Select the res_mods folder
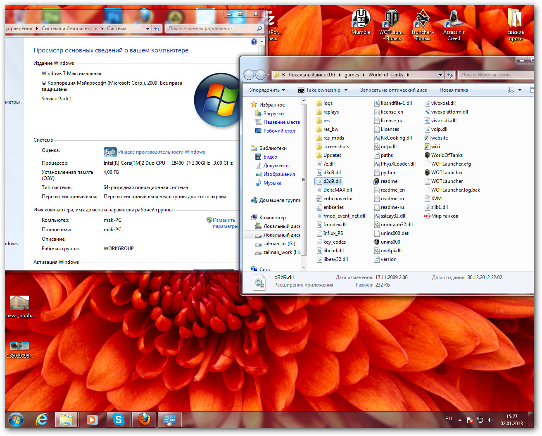The width and height of the screenshot is (542, 436). [x=333, y=138]
